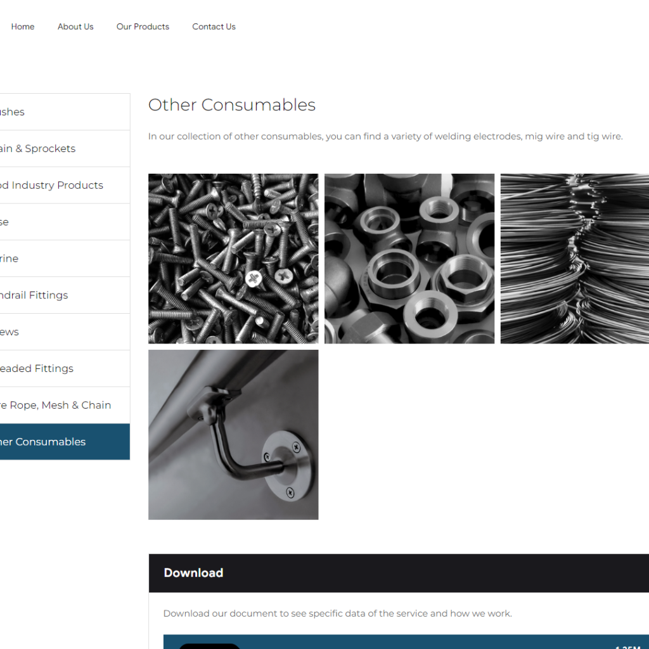The height and width of the screenshot is (649, 649).
Task: Open the Marine category in sidebar
Action: click(65, 259)
